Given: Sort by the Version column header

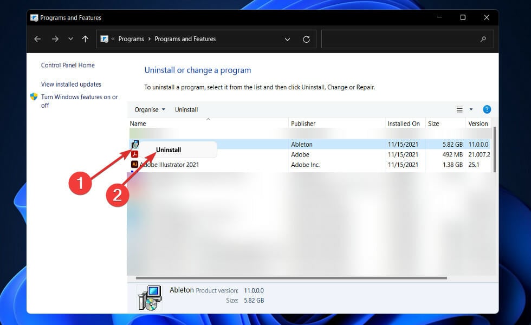Looking at the screenshot, I should 478,123.
